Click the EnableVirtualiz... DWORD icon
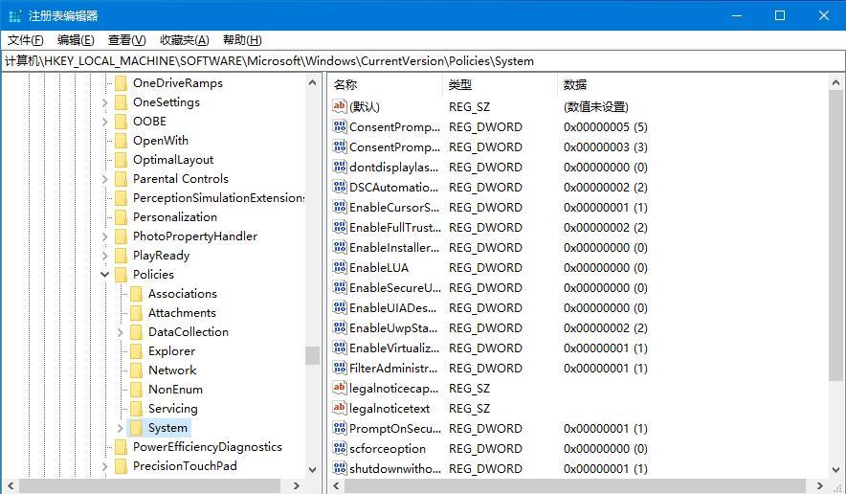This screenshot has width=846, height=494. [340, 348]
